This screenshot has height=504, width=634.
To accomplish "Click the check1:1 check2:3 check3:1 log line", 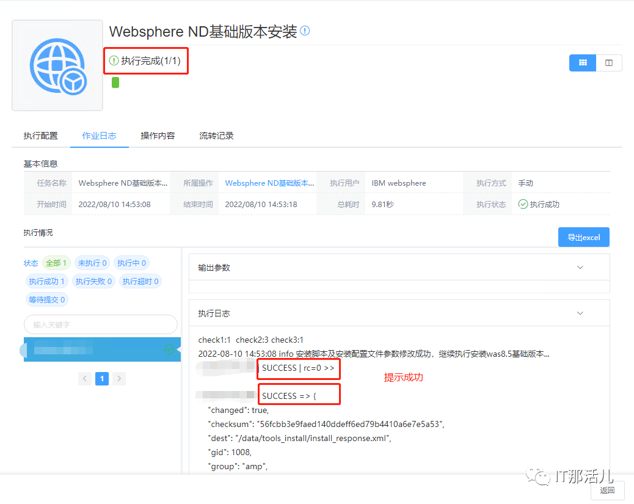I will click(x=250, y=340).
